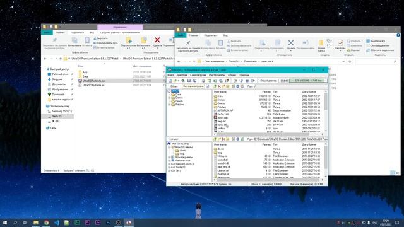Collapse Мои ISO файлы node in Каталог tree
Image resolution: width=404 pixels, height=227 pixels.
pos(169,147)
